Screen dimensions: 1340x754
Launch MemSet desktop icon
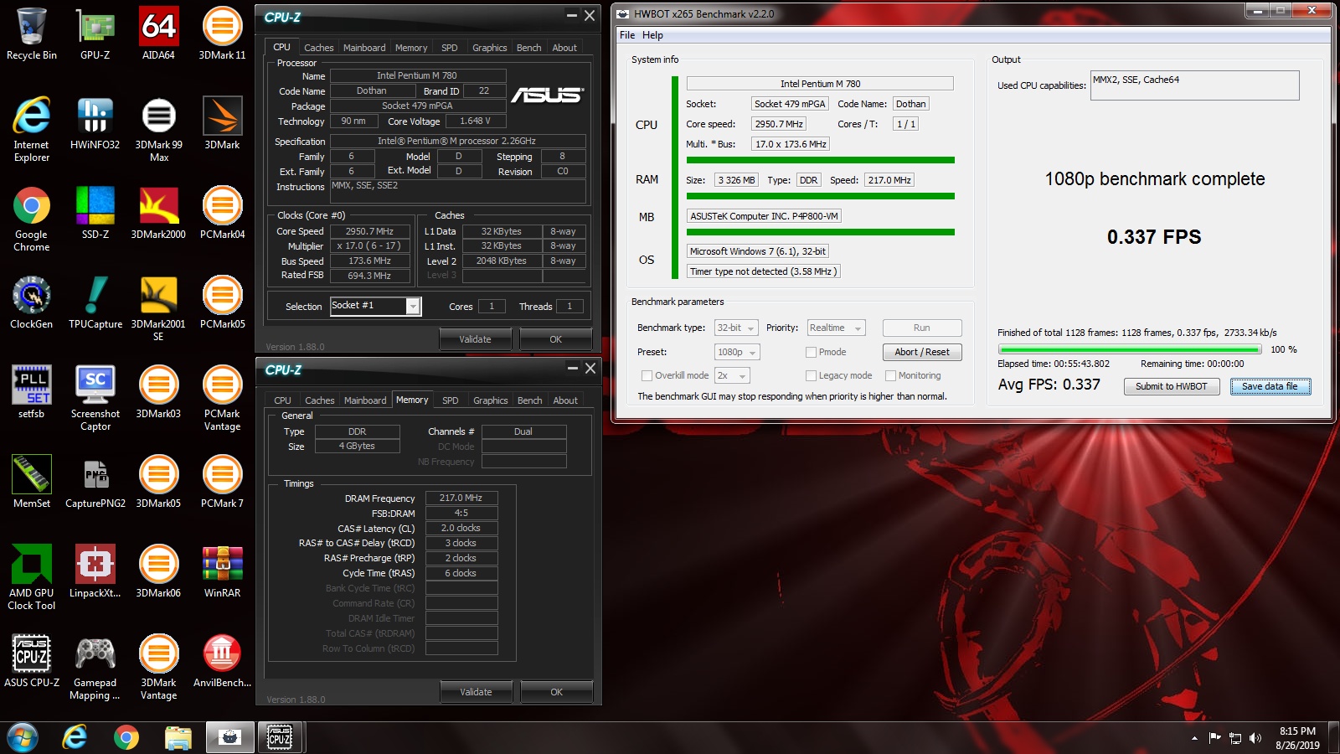click(32, 483)
